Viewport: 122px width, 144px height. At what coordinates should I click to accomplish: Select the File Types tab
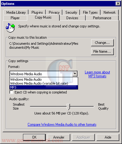(90, 12)
